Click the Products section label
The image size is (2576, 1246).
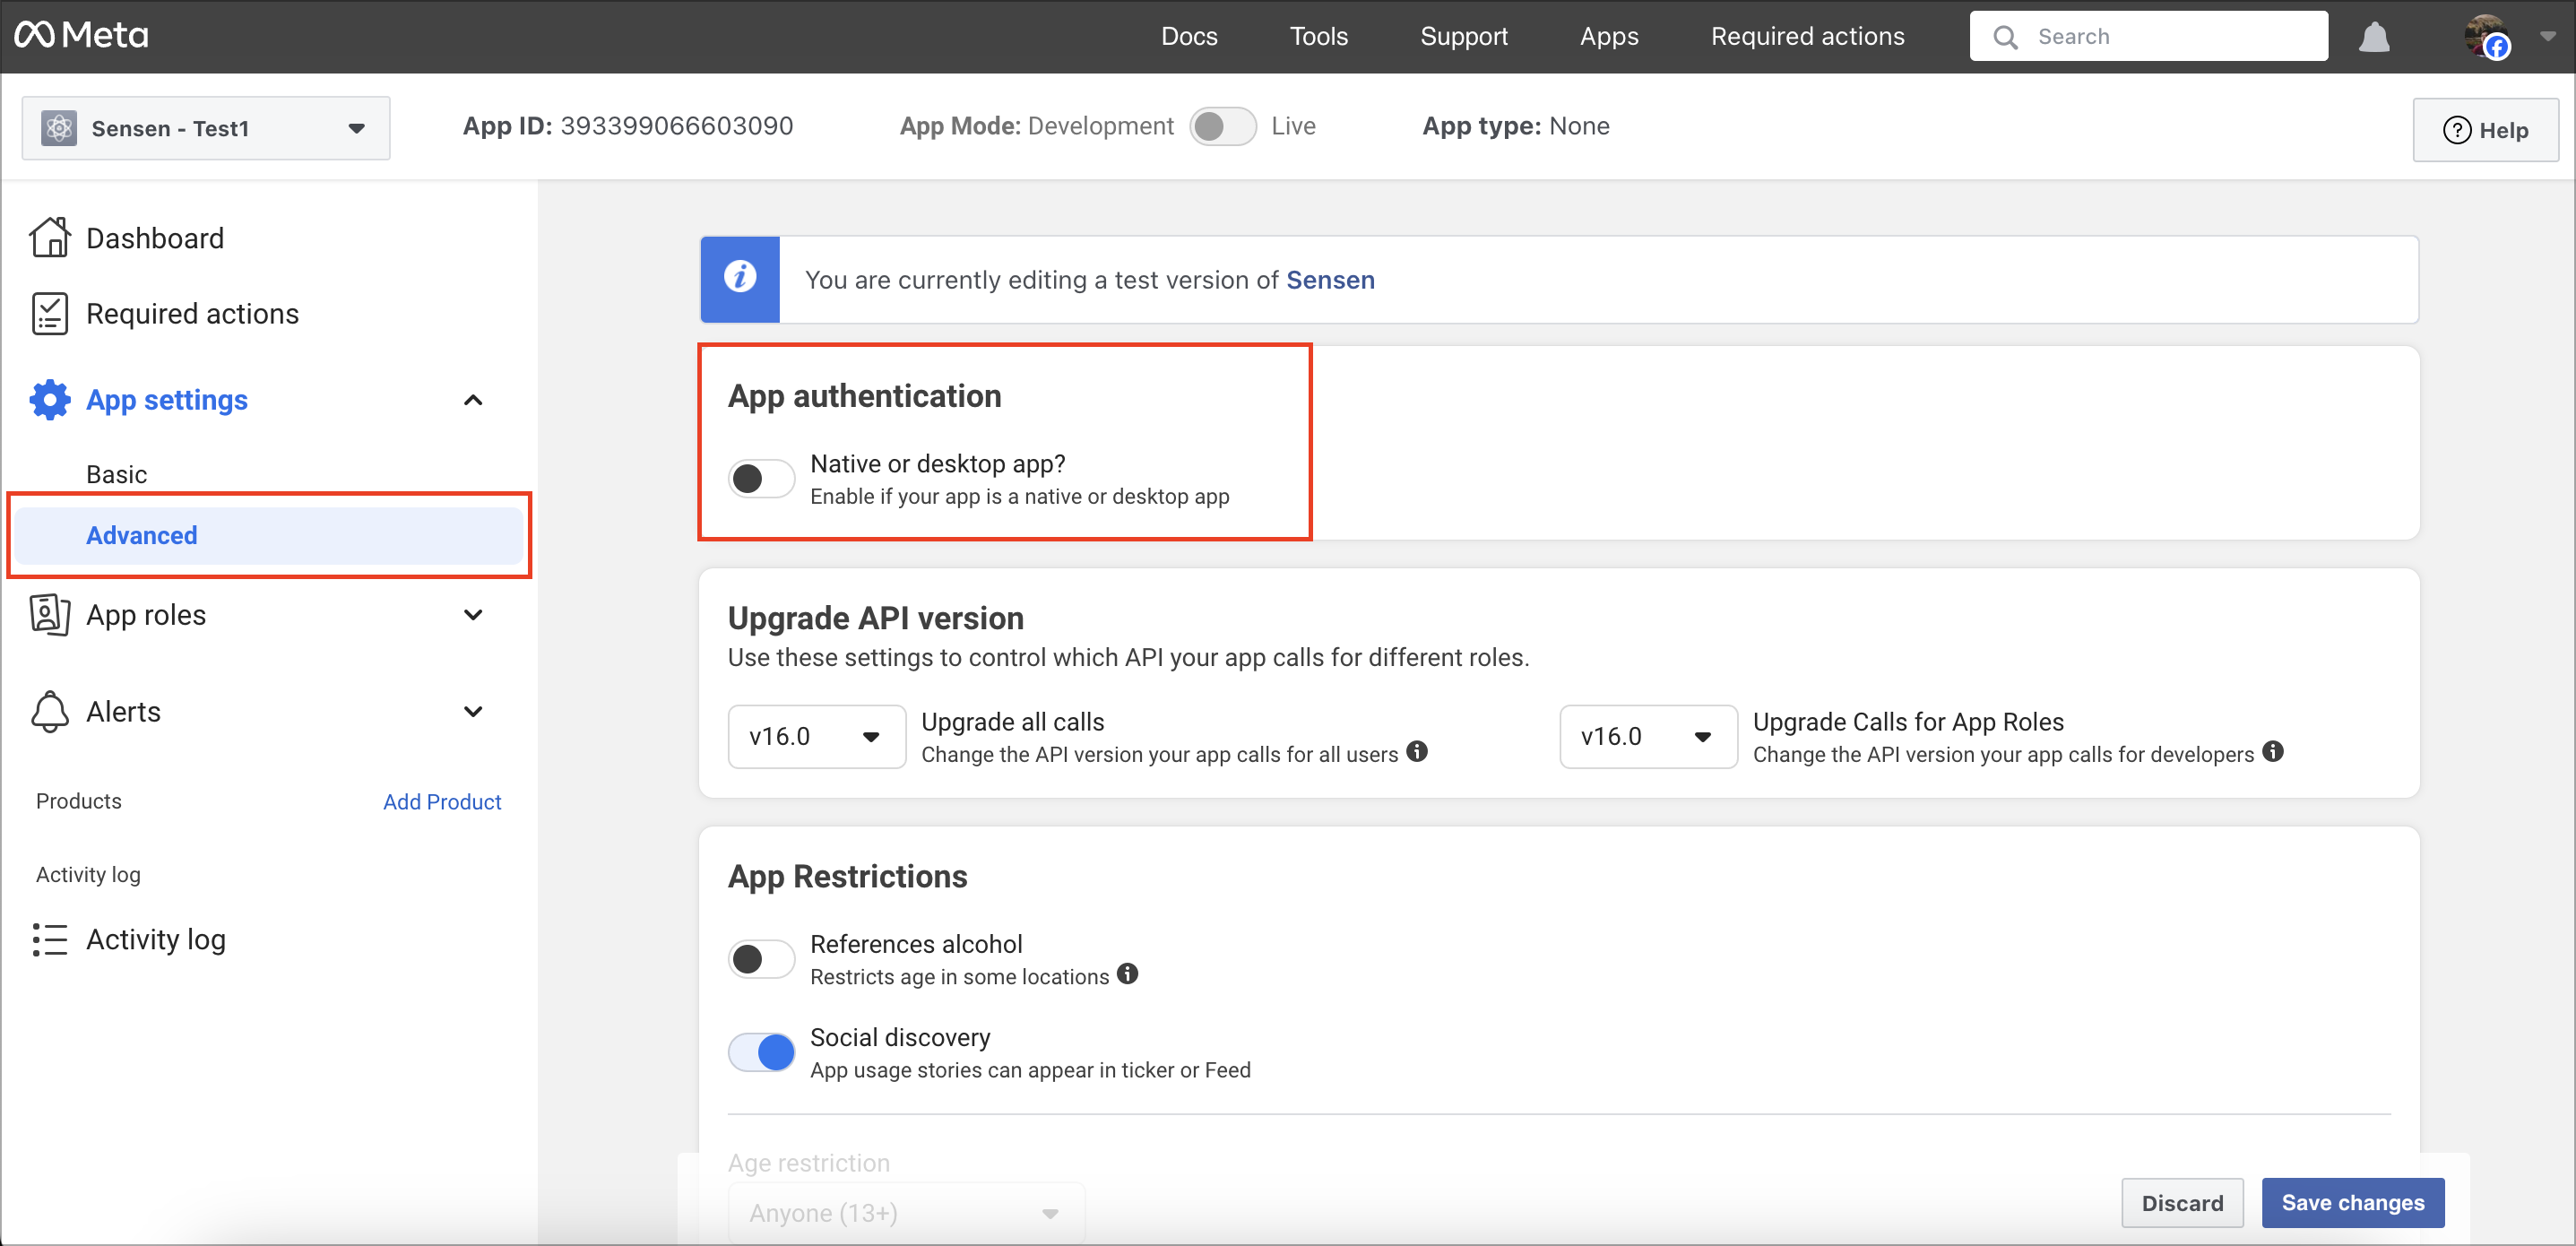[x=79, y=802]
